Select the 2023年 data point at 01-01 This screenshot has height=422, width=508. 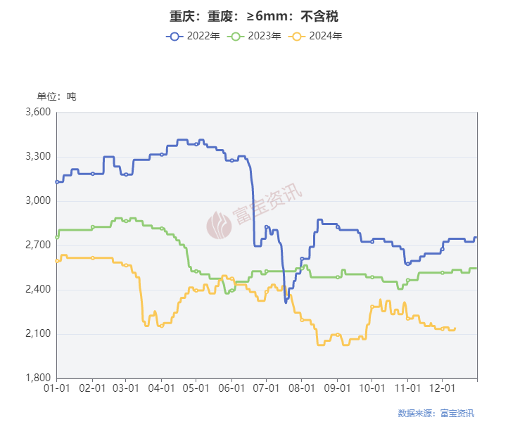57,238
